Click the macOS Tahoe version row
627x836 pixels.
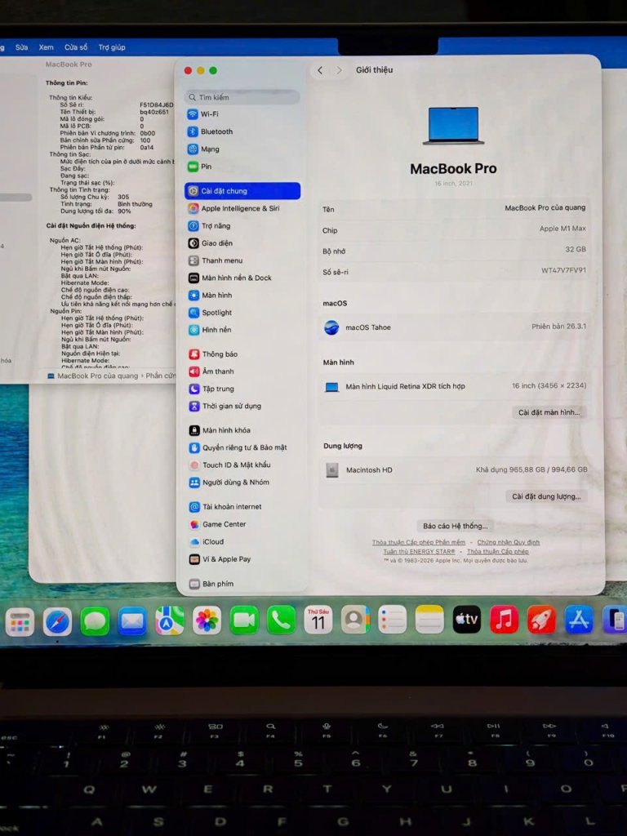(x=455, y=327)
